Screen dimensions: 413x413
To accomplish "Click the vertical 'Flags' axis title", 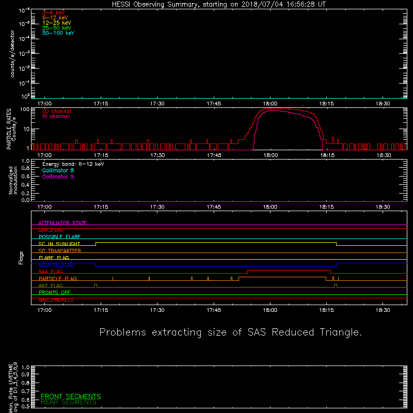I will click(21, 258).
